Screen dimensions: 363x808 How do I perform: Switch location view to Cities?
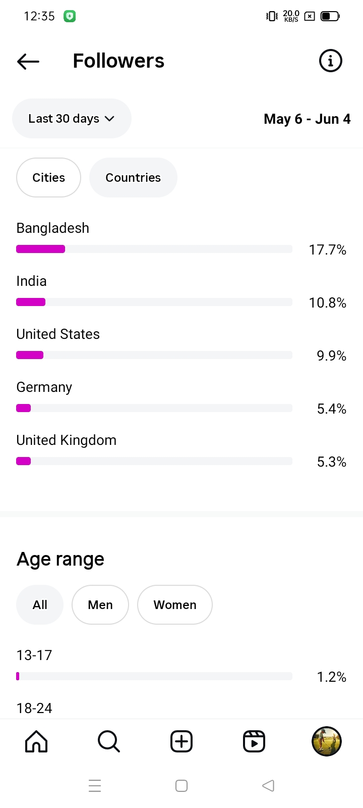tap(48, 178)
